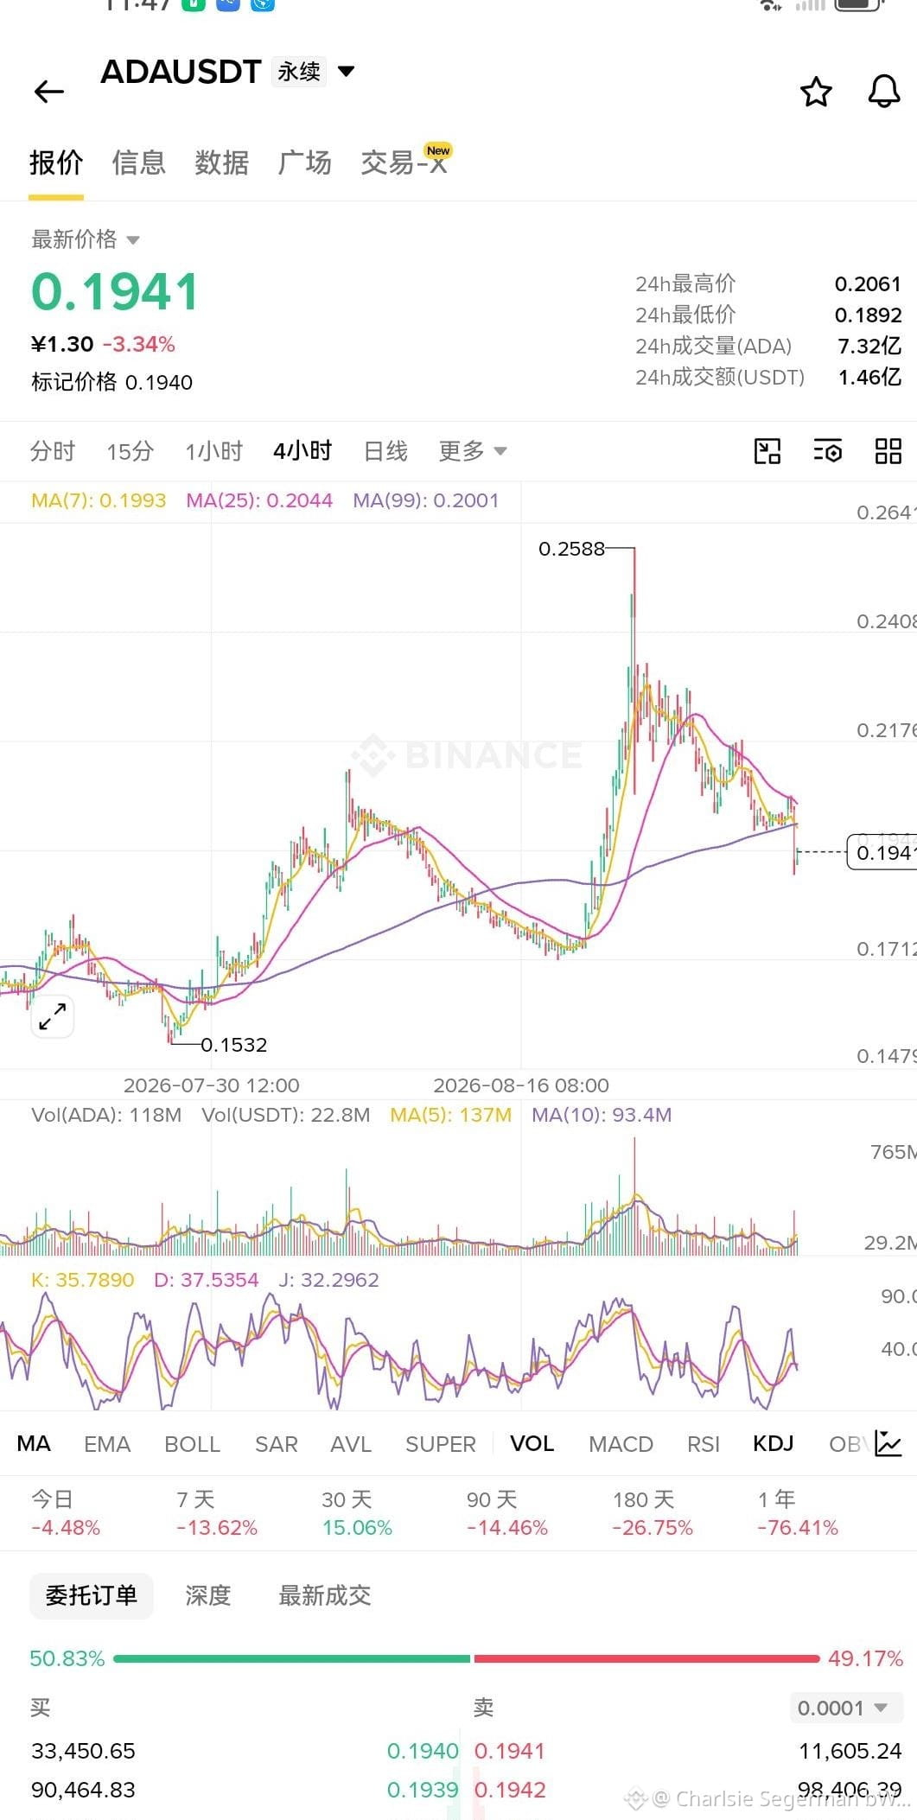Open the 深度 depth tab
917x1820 pixels.
[208, 1595]
